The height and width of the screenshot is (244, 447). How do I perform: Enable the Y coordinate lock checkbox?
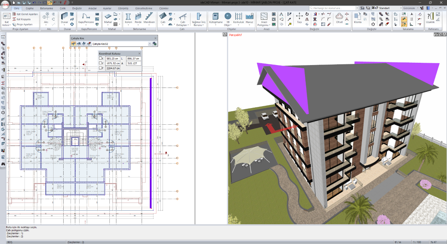tap(101, 63)
